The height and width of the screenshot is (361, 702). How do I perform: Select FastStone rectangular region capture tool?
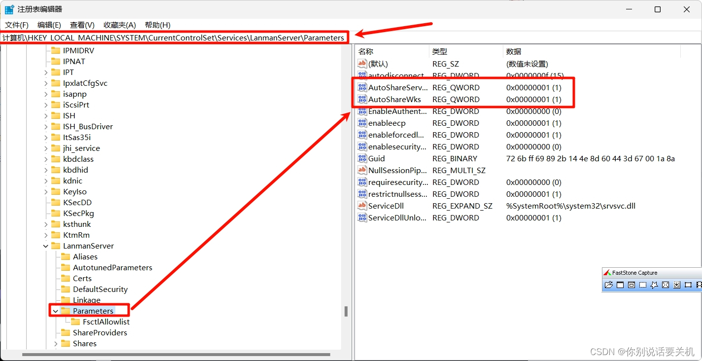[x=642, y=285]
